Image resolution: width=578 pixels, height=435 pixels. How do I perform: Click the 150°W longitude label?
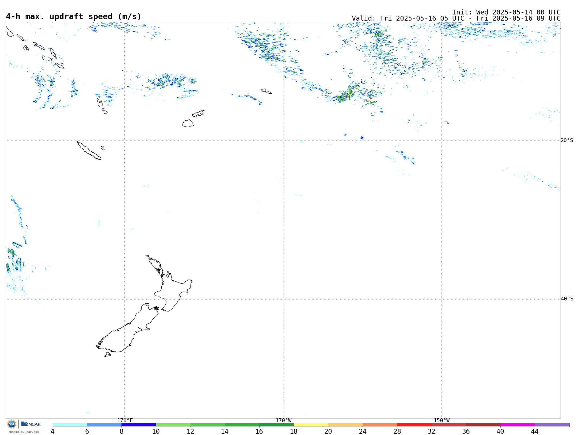pyautogui.click(x=442, y=420)
